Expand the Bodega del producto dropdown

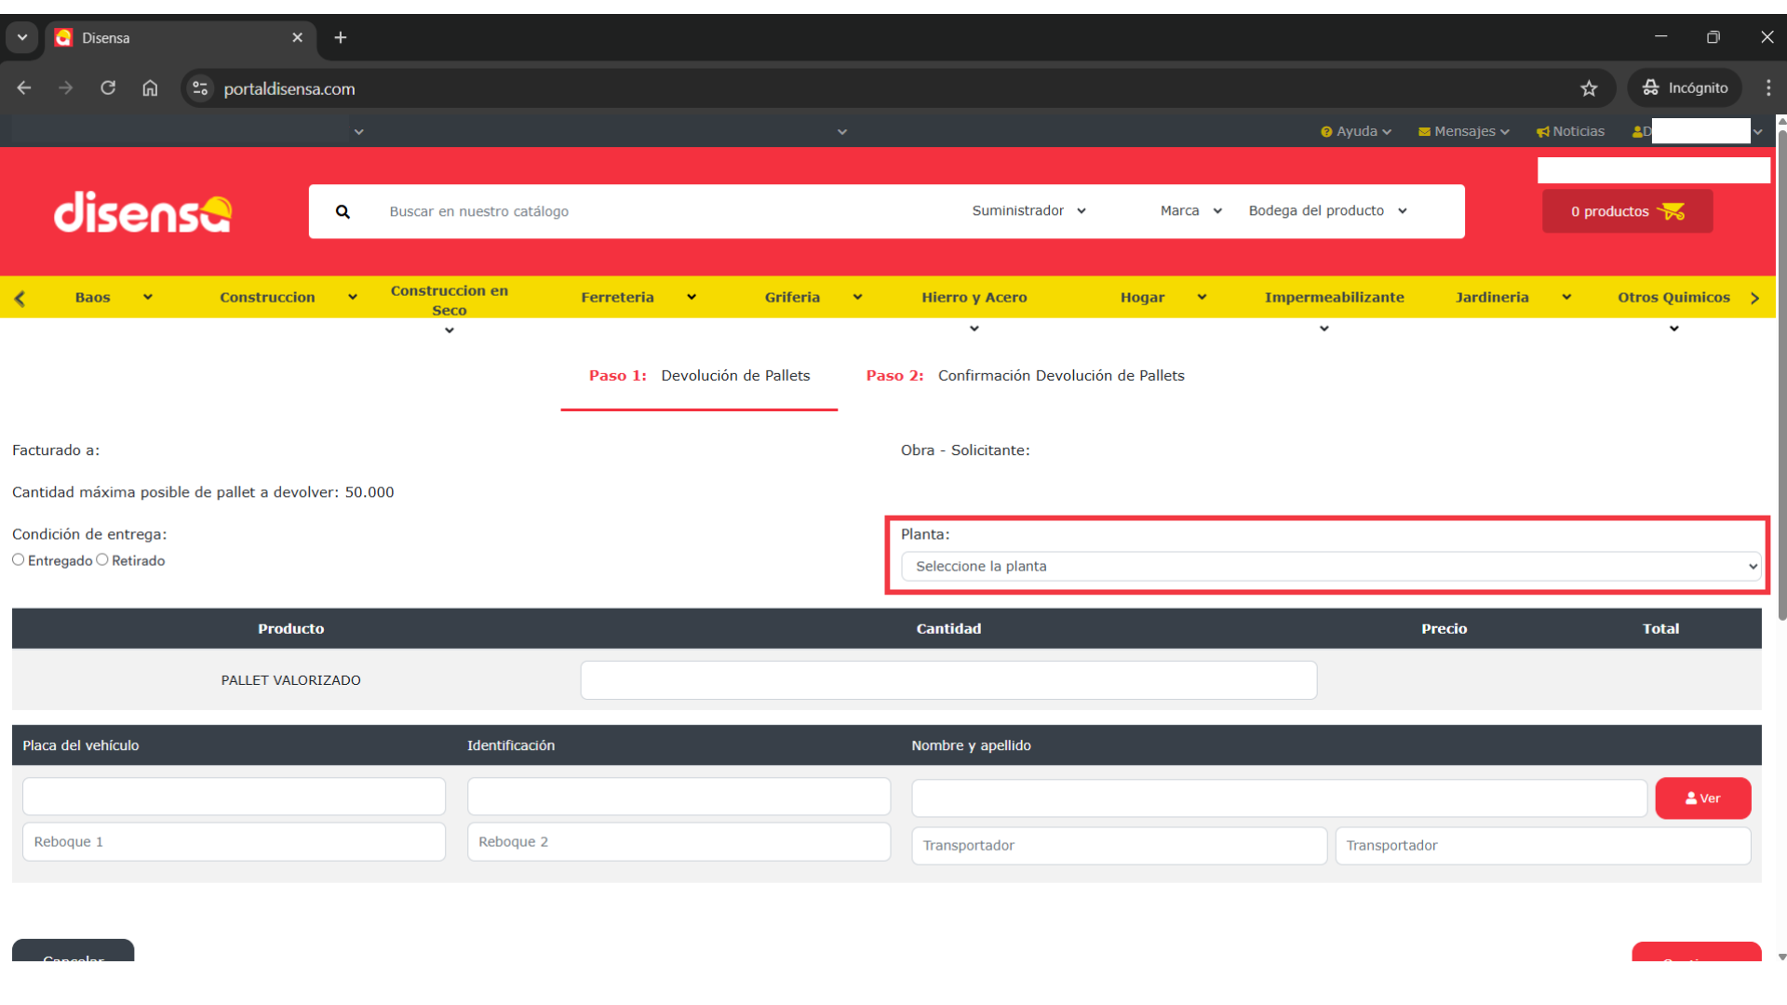coord(1326,211)
